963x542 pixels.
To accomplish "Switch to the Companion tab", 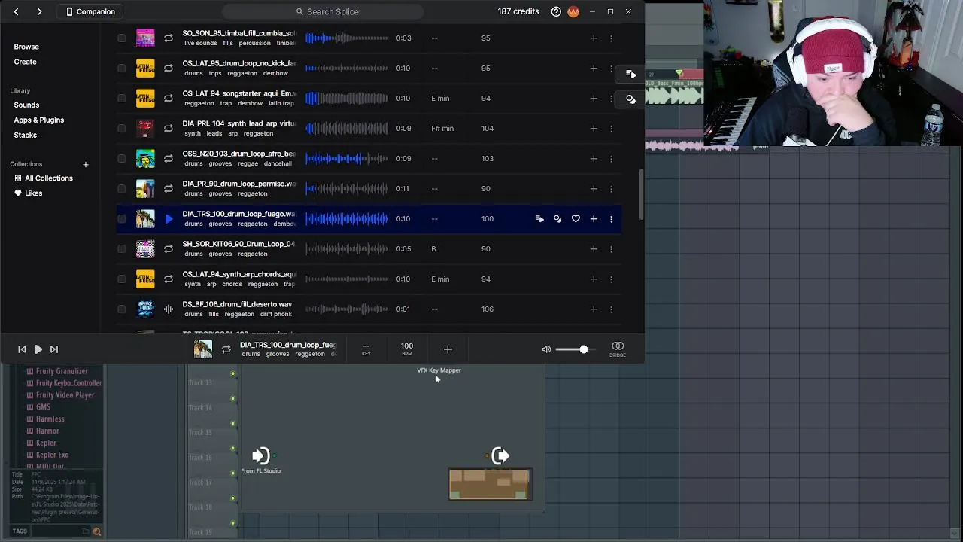I will (x=91, y=11).
